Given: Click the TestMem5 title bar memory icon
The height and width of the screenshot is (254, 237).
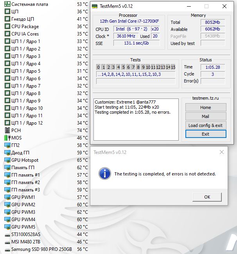Looking at the screenshot, I should (x=95, y=6).
